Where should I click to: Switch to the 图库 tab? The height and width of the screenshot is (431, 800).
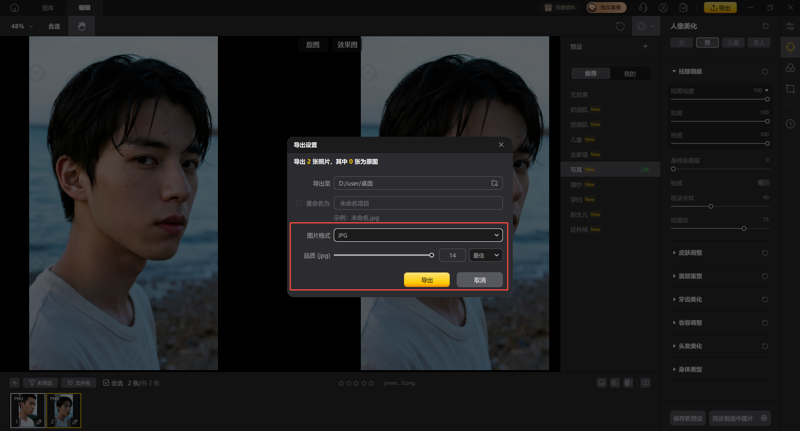pyautogui.click(x=48, y=8)
